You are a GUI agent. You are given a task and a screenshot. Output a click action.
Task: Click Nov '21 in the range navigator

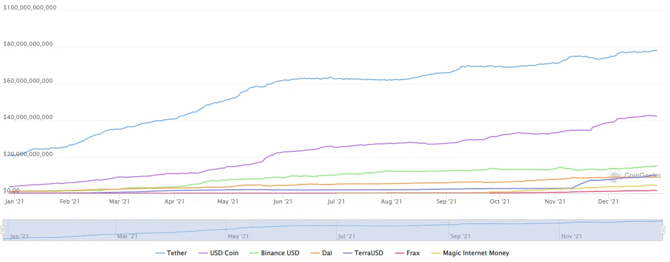point(571,237)
